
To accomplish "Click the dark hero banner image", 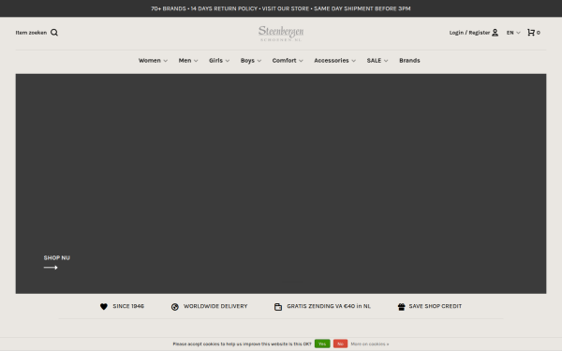I will point(281,183).
